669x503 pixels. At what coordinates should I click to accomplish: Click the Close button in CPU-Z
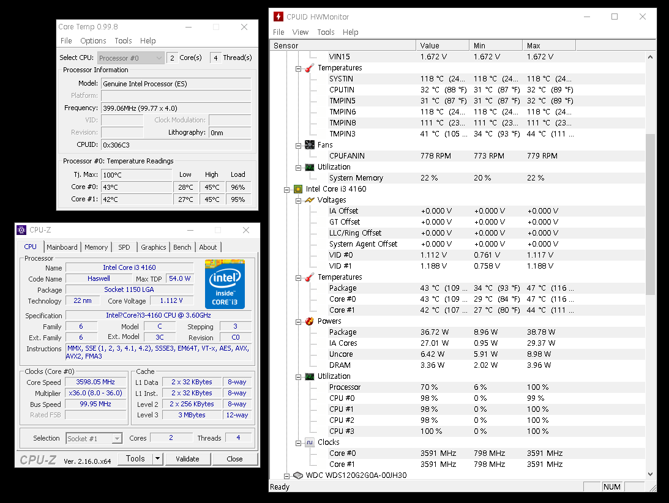click(234, 459)
